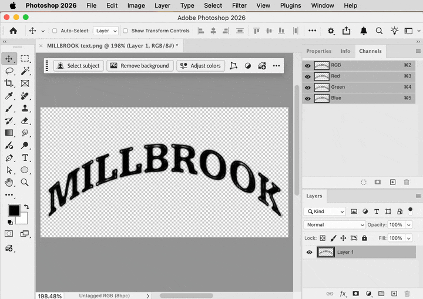Click the white background color swatch
This screenshot has width=423, height=299.
[x=23, y=219]
